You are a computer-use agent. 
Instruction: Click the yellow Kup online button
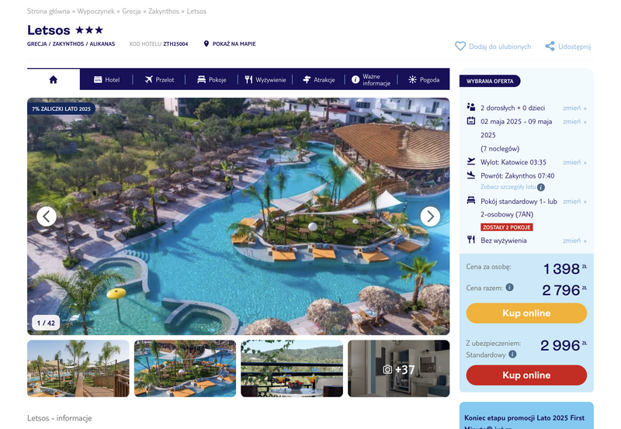tap(526, 313)
